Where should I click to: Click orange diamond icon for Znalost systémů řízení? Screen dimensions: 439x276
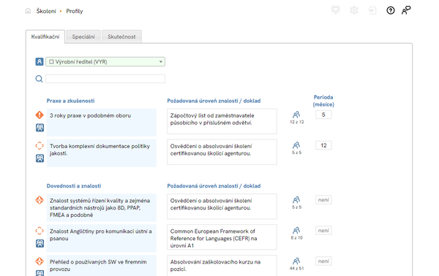point(40,200)
